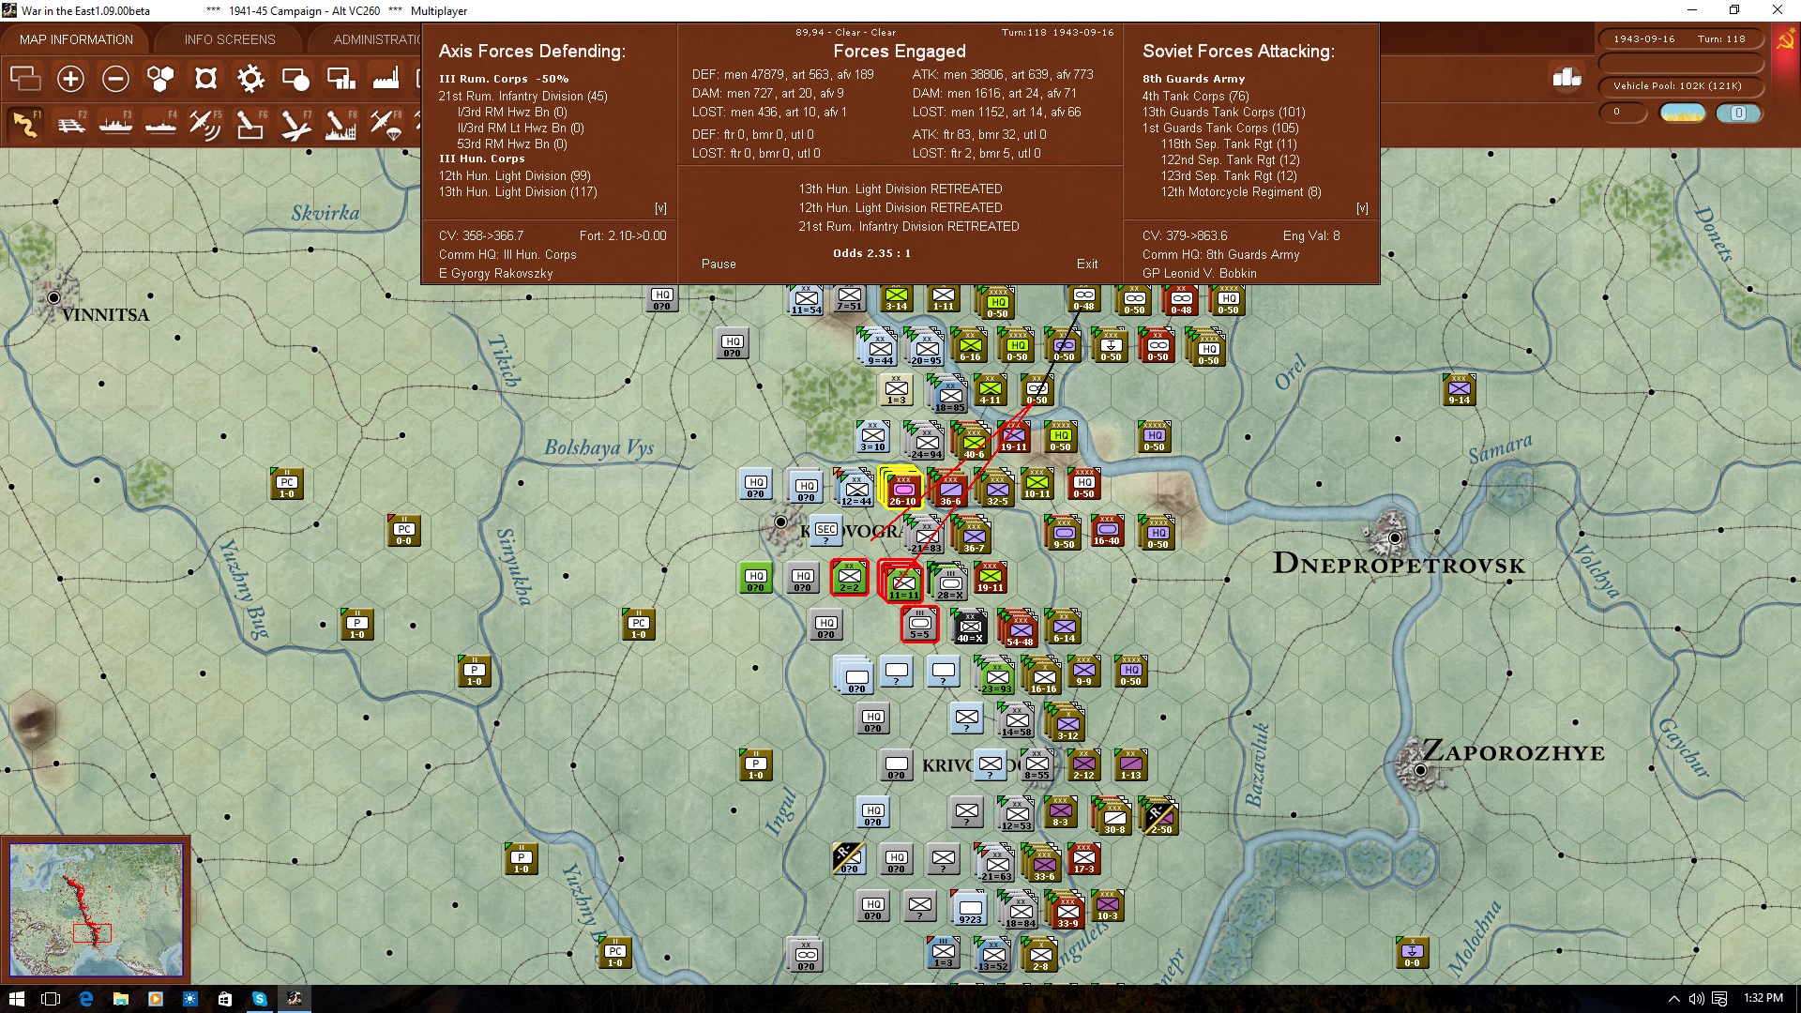Toggle Axis defenders detail [v] checkbox

coord(660,208)
